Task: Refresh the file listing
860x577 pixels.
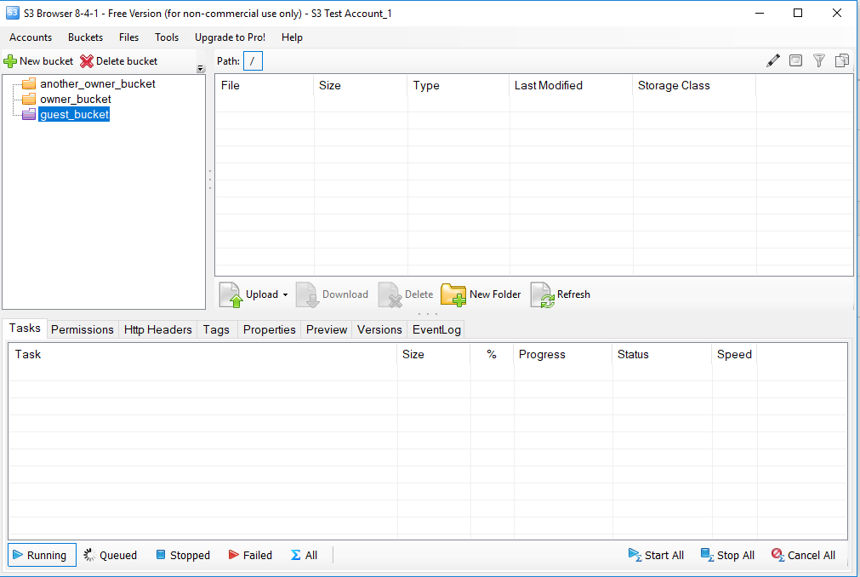Action: coord(561,294)
